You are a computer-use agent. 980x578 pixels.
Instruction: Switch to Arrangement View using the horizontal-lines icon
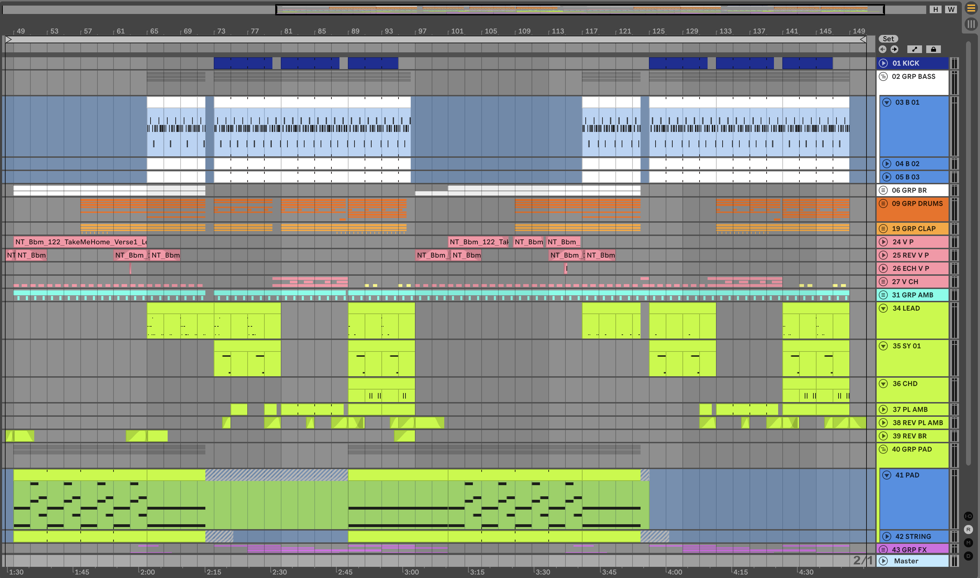[971, 8]
